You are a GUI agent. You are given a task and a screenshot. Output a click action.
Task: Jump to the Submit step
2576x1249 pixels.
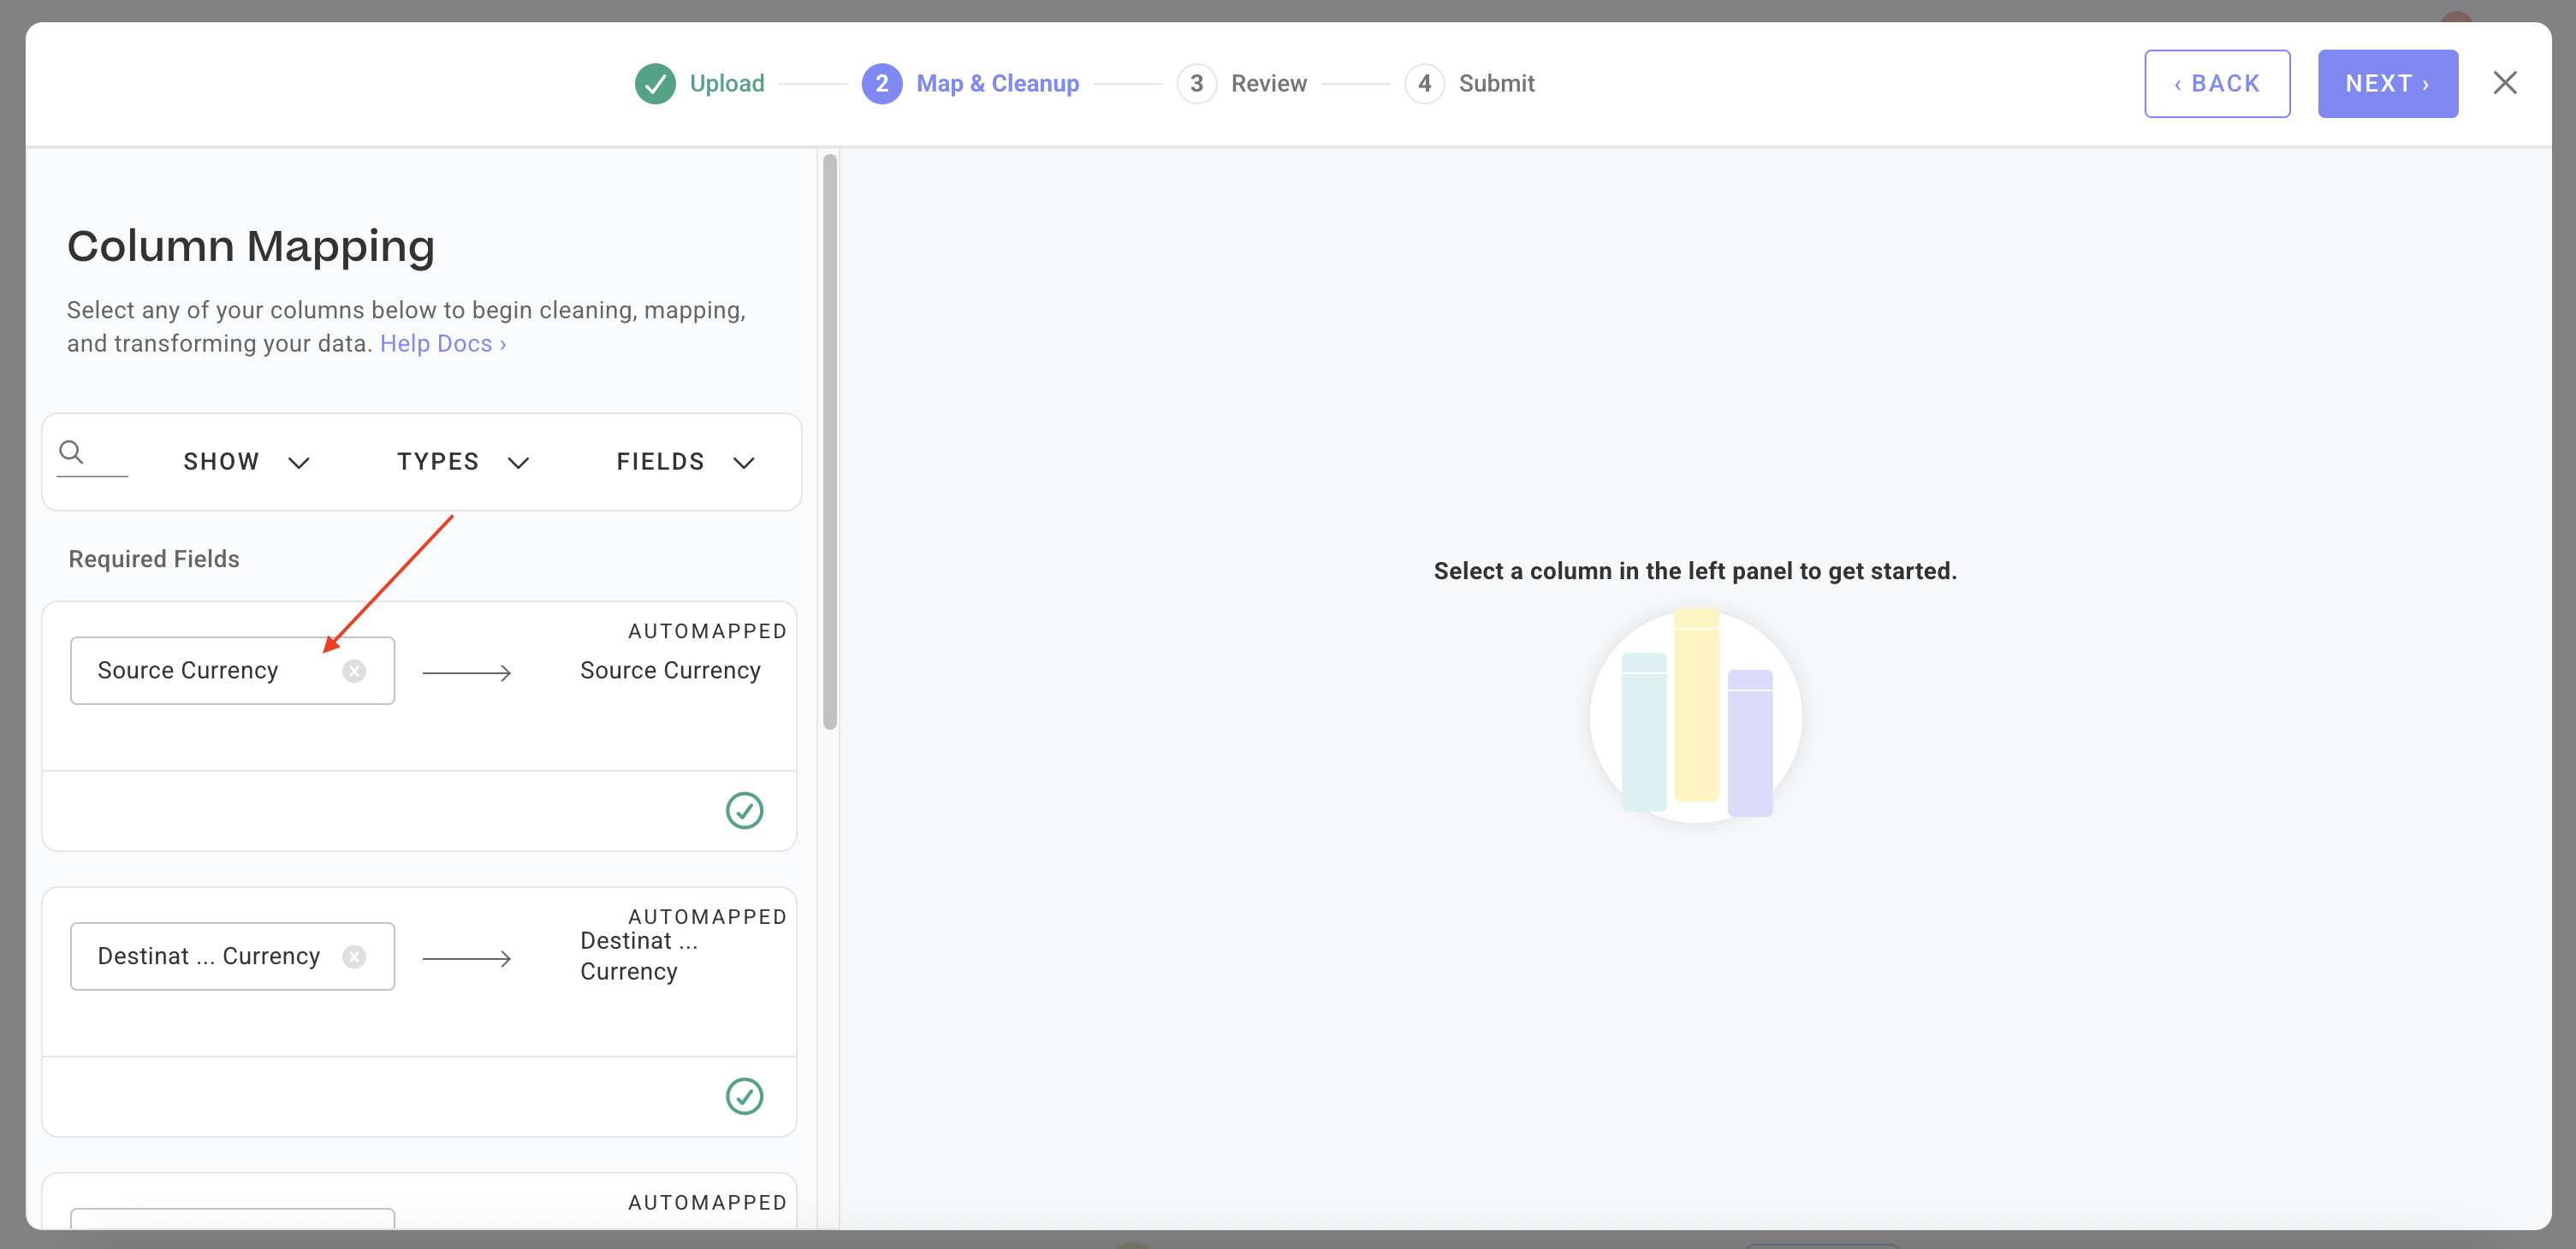point(1495,84)
